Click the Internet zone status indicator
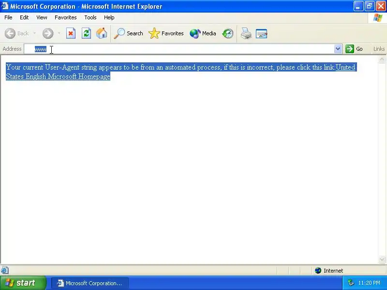The height and width of the screenshot is (290, 387). pos(329,271)
